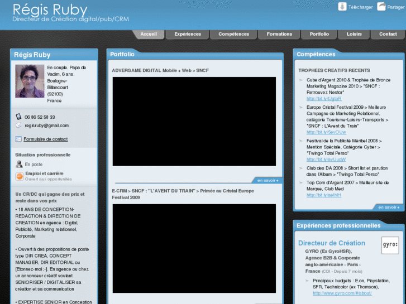This screenshot has width=406, height=304.
Task: Click the Expériences professionnelles heading
Action: pyautogui.click(x=338, y=225)
